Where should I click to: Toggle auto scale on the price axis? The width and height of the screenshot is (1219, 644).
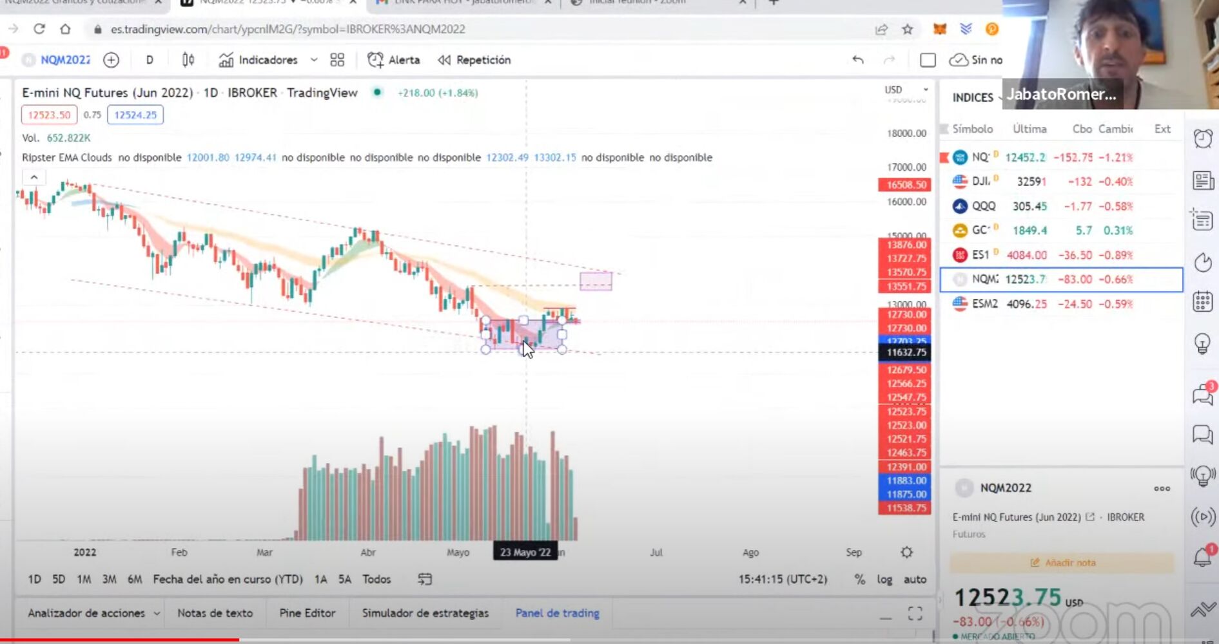pos(915,580)
